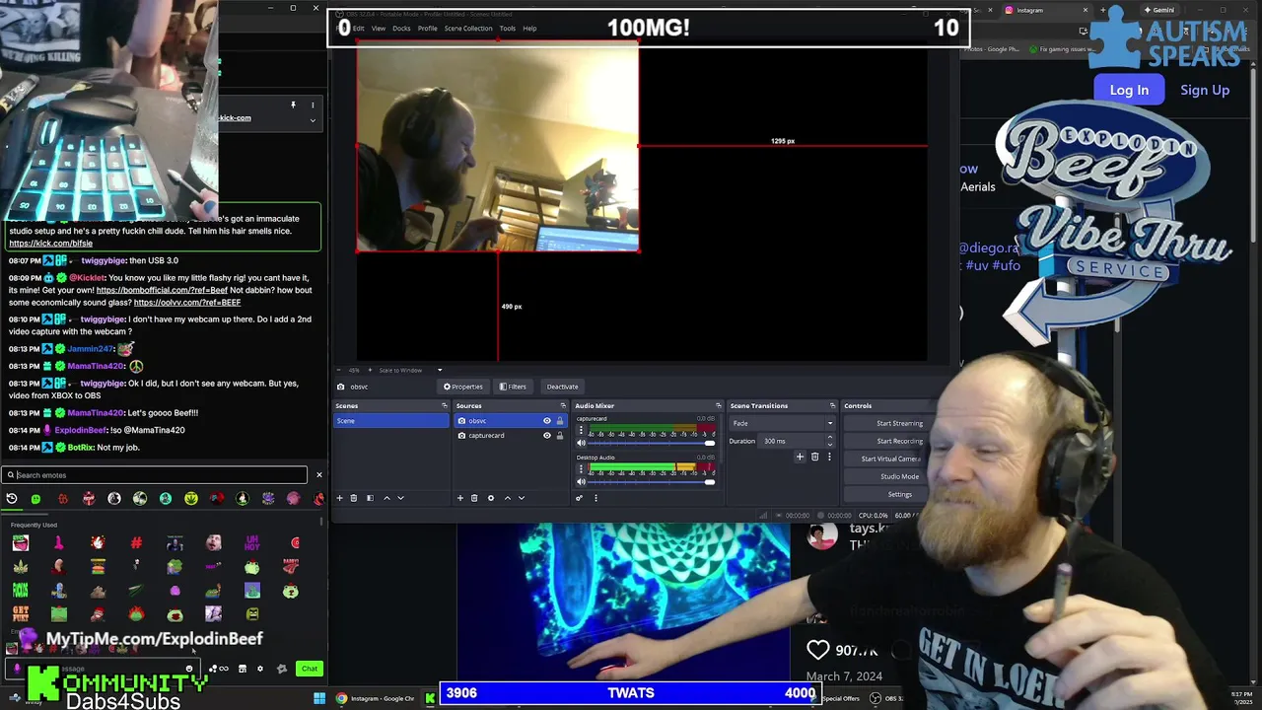This screenshot has height=710, width=1262.
Task: Open the Fade transition dropdown
Action: [x=781, y=423]
